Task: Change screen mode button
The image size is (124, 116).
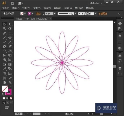Action: [x=7, y=107]
